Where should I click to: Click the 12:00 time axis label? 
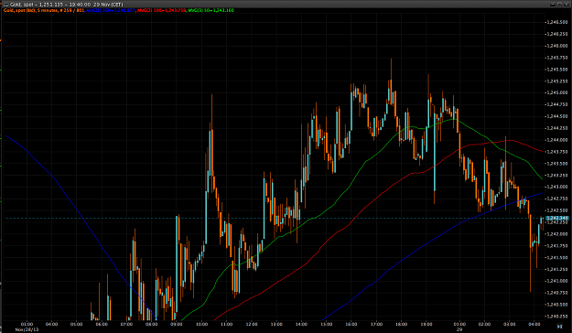(252, 324)
